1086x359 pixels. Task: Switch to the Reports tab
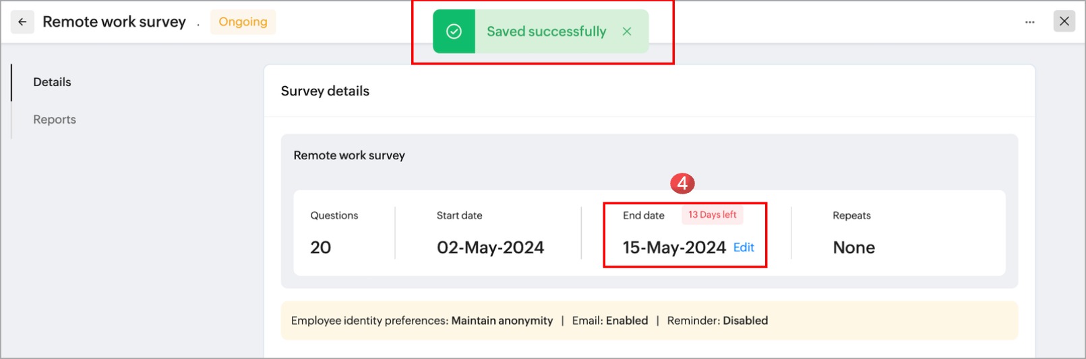[x=55, y=120]
